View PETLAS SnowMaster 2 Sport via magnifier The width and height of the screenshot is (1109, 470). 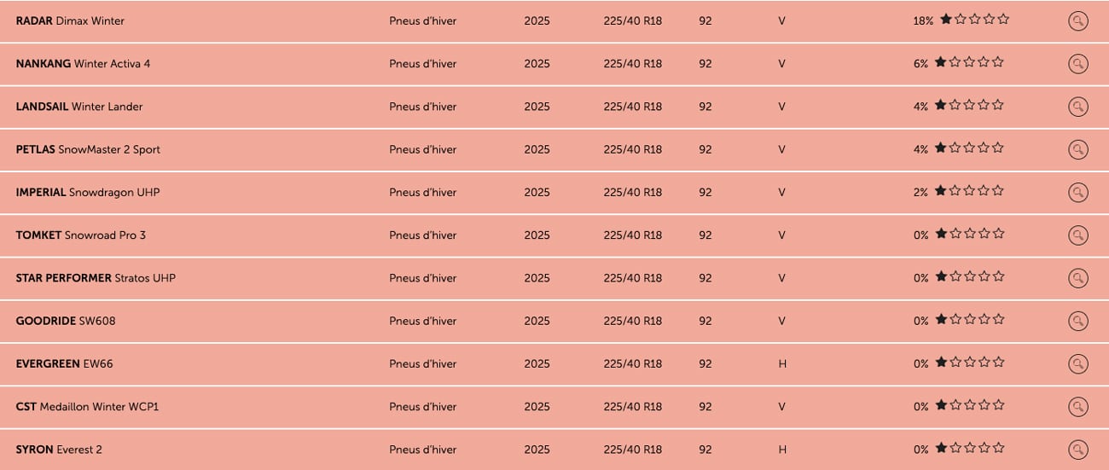pyautogui.click(x=1077, y=149)
